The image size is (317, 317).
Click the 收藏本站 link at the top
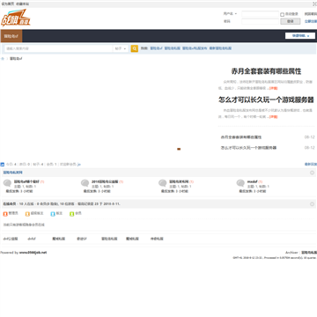(22, 4)
